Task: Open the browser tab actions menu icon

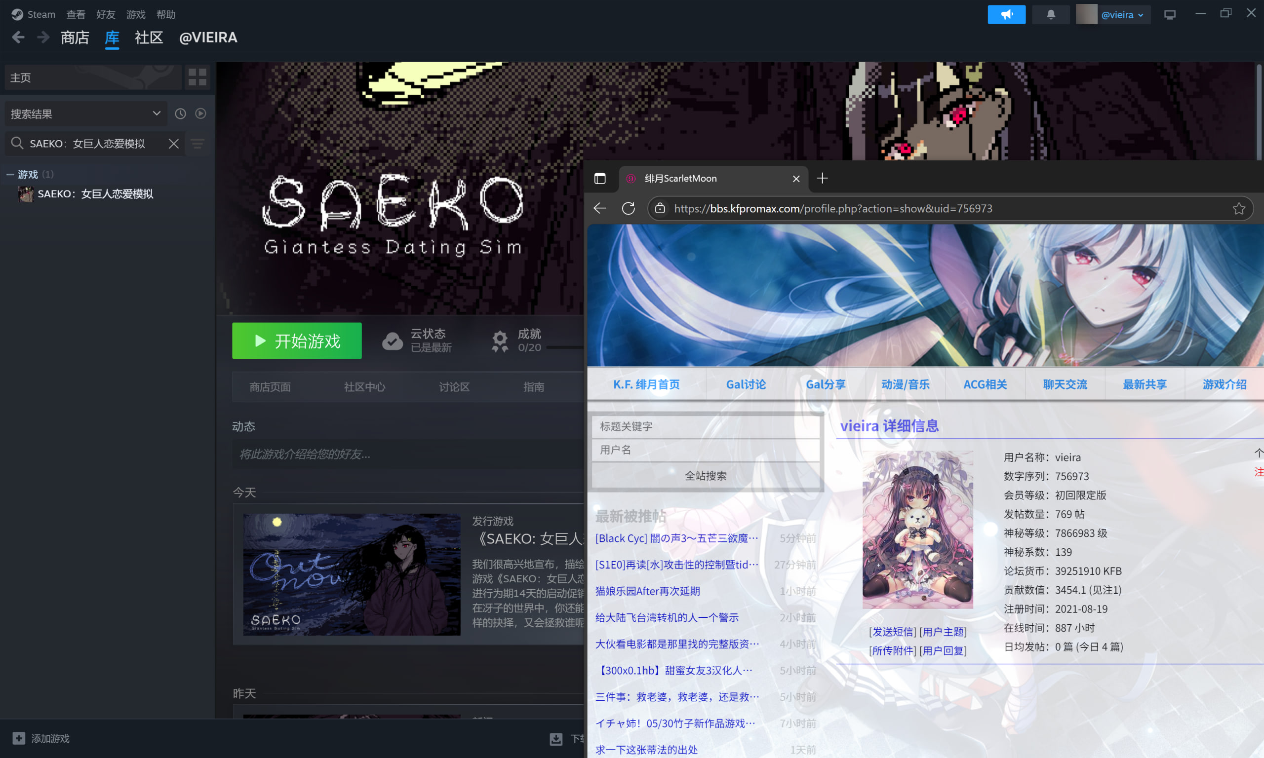Action: coord(600,178)
